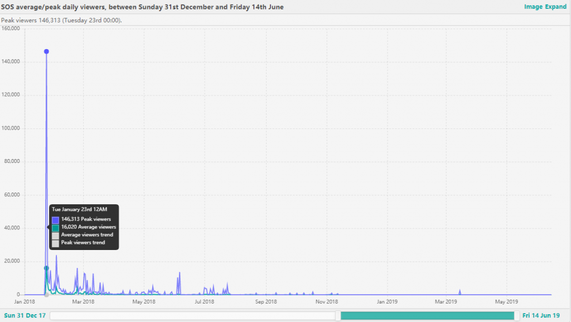The width and height of the screenshot is (571, 322).
Task: Click the Expand link
Action: point(556,7)
